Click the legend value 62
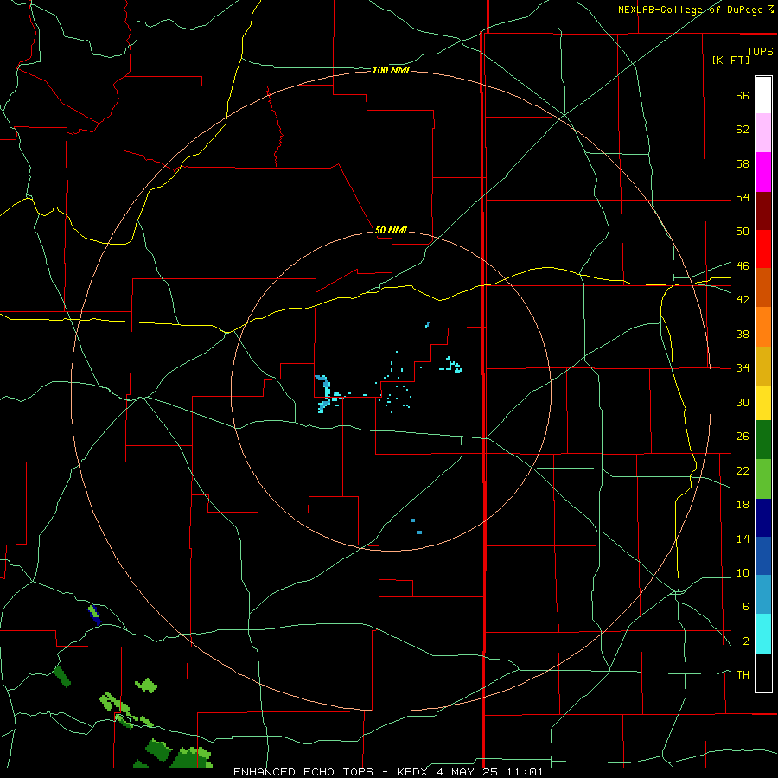The height and width of the screenshot is (778, 778). pyautogui.click(x=743, y=129)
